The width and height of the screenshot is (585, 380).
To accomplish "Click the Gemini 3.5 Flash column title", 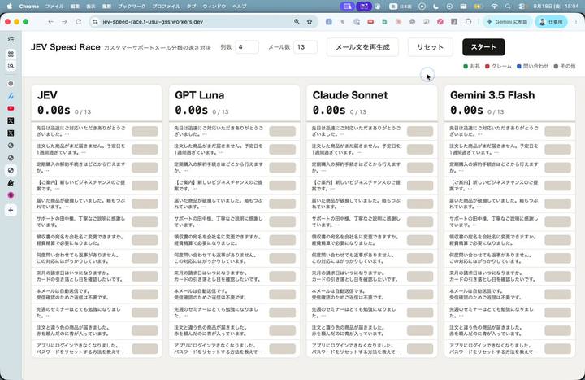I will click(x=492, y=95).
